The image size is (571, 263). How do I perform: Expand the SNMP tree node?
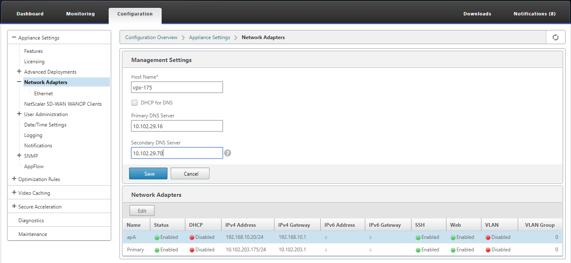click(x=19, y=156)
